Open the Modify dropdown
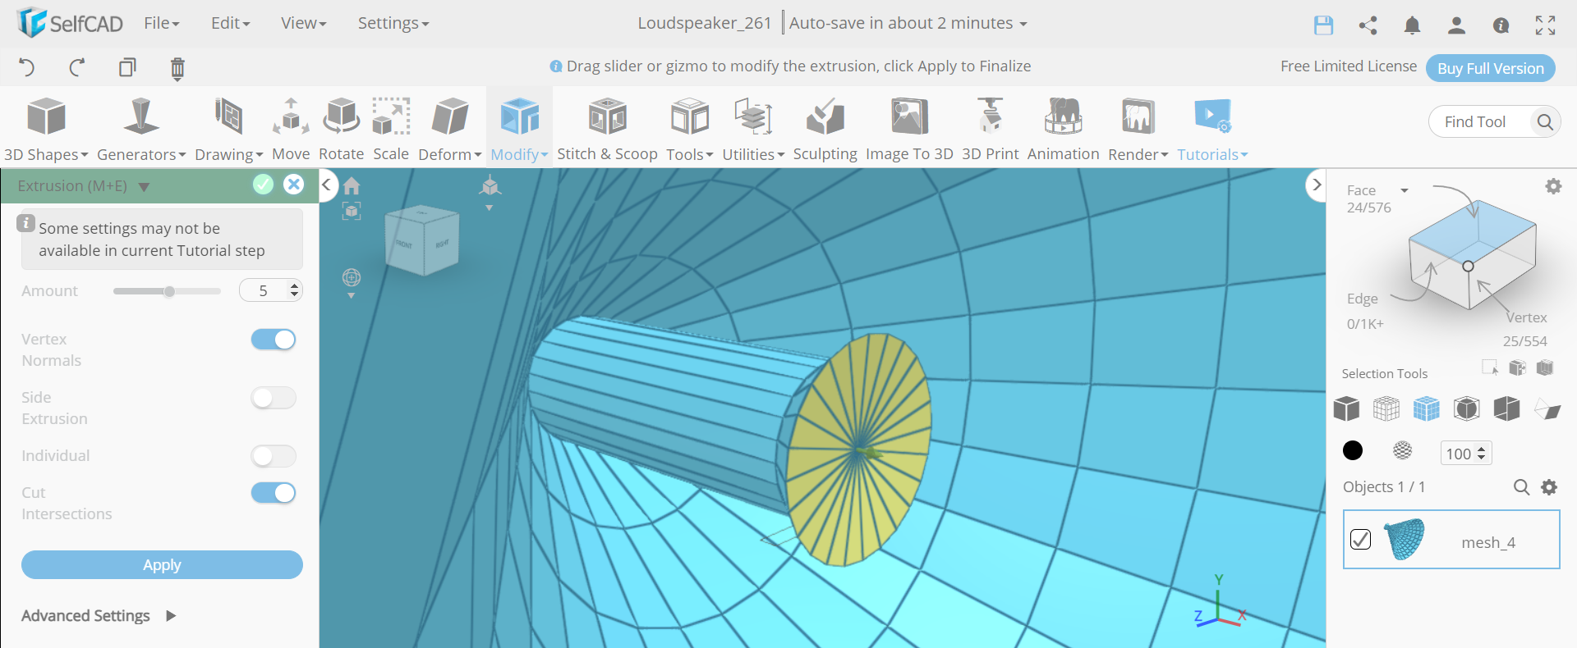 point(520,129)
